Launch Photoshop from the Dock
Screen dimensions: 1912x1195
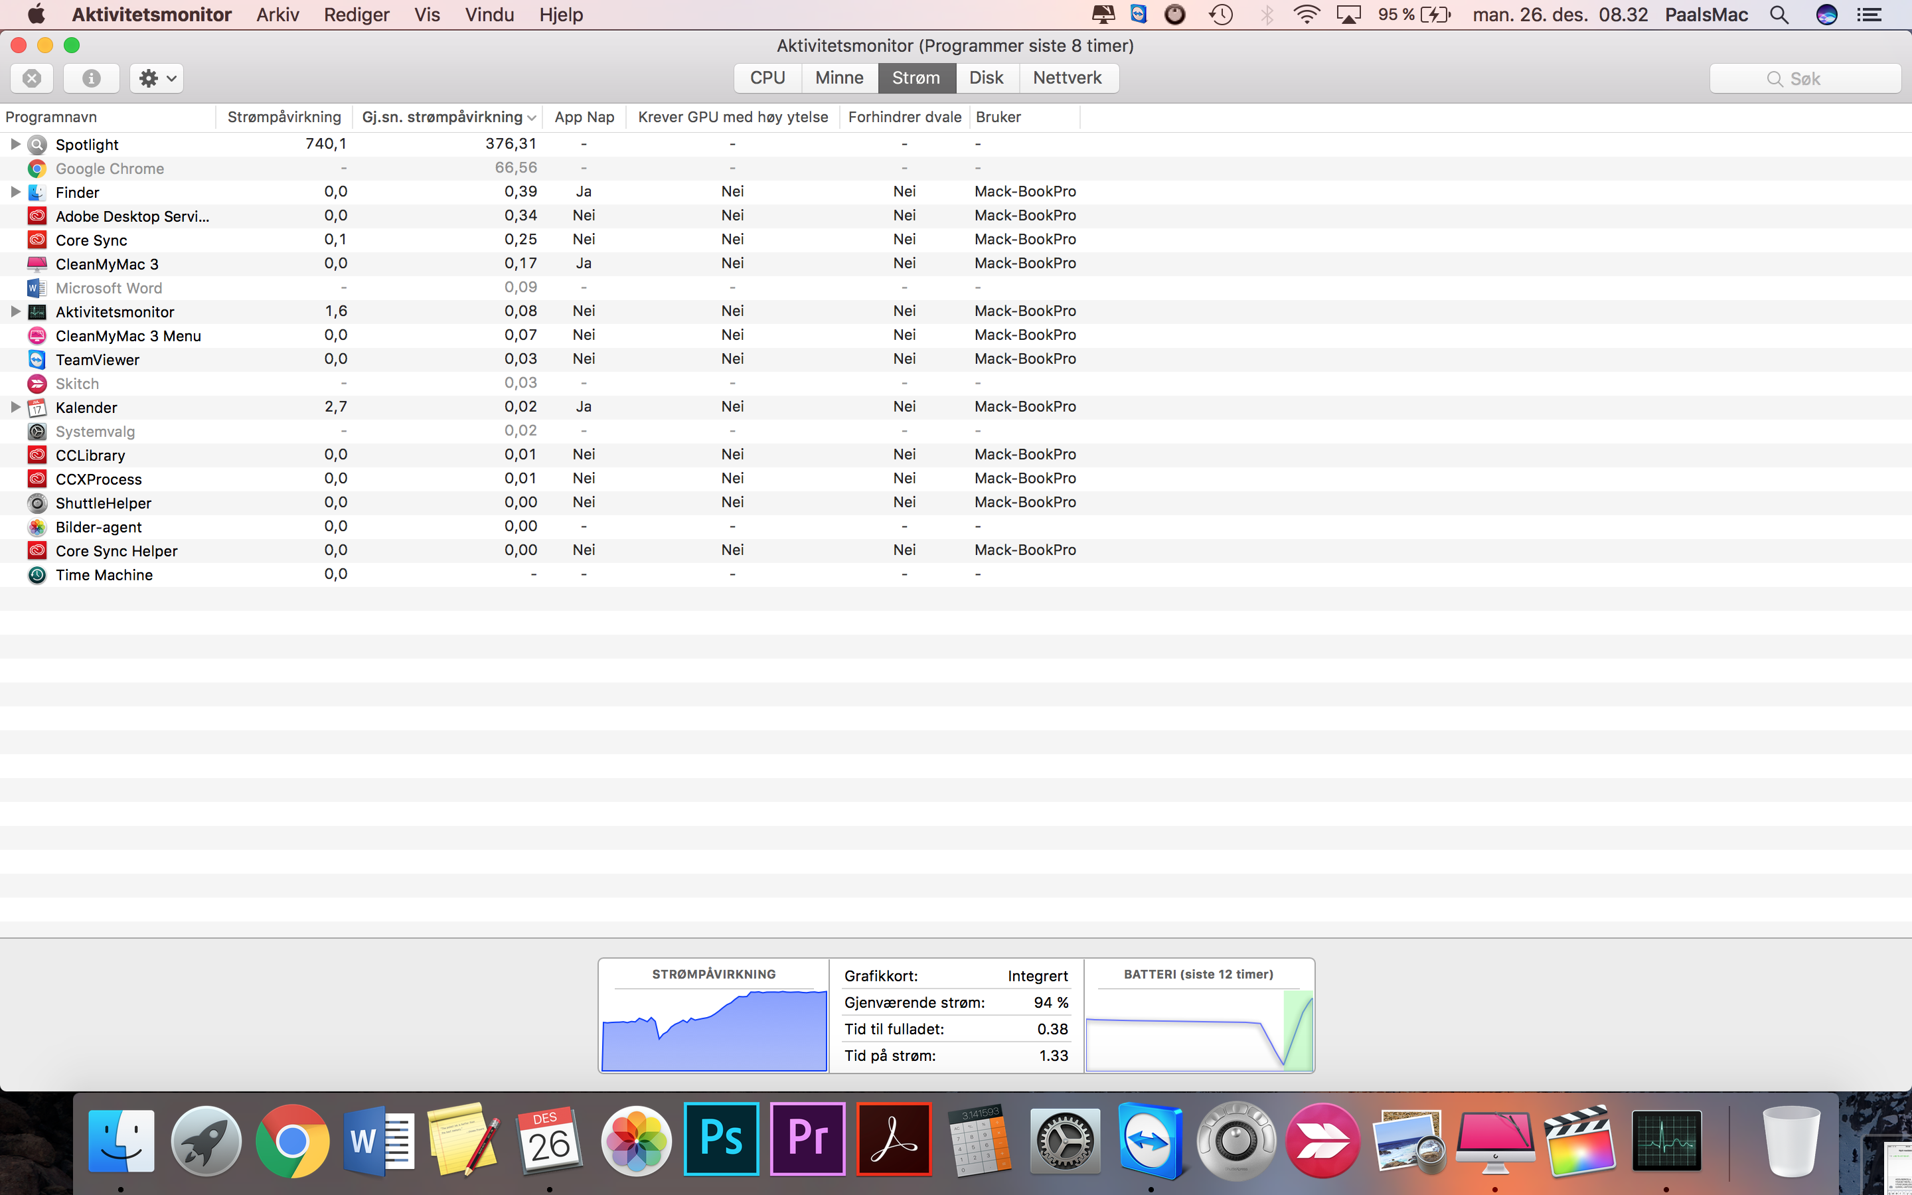pyautogui.click(x=722, y=1139)
